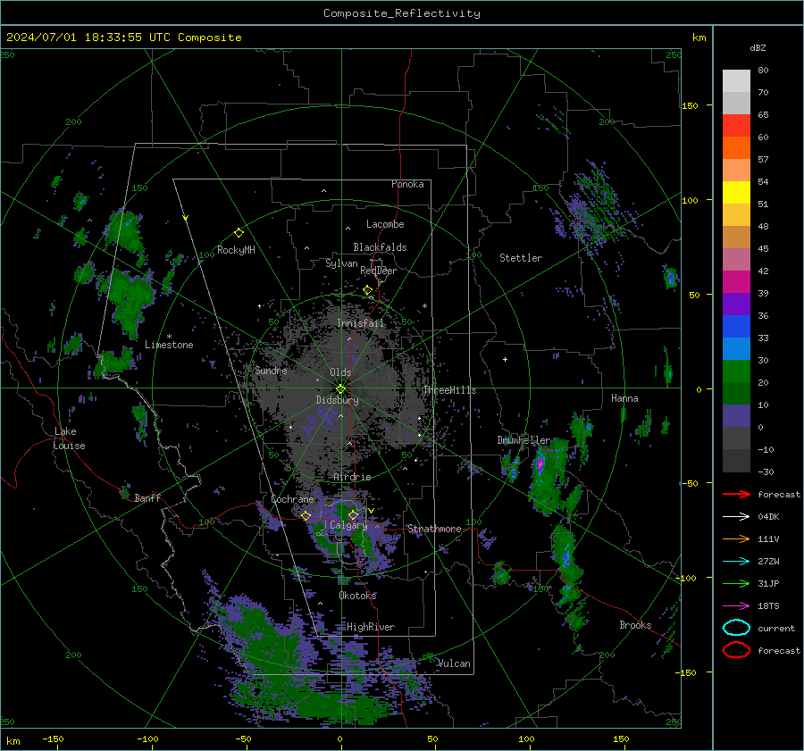Click the Drumheller town label
Image resolution: width=804 pixels, height=751 pixels.
[523, 440]
